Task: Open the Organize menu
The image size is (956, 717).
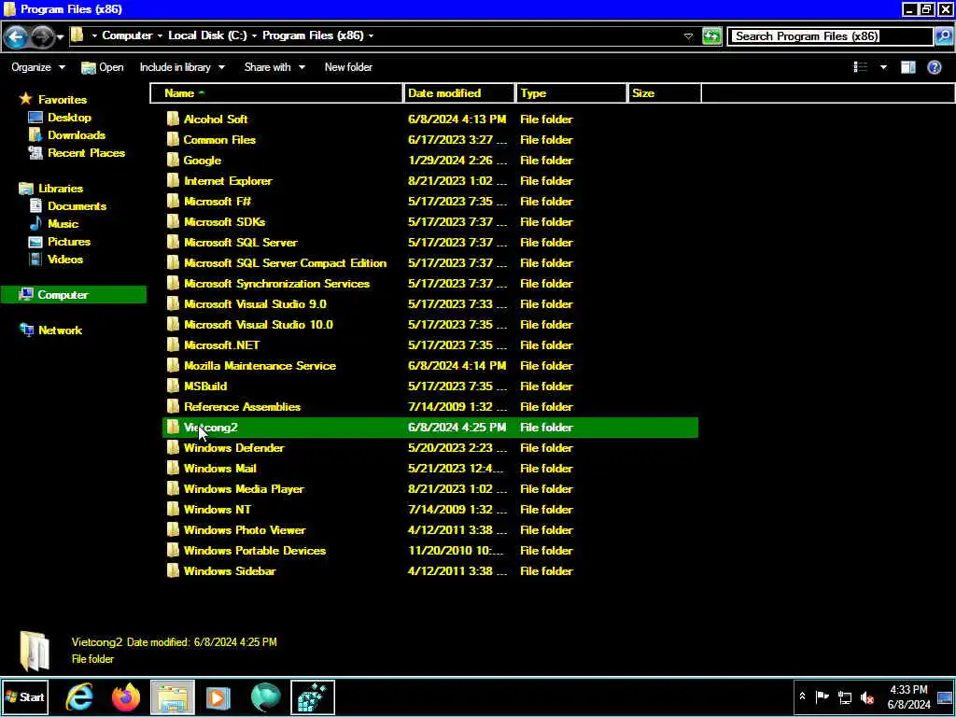Action: pyautogui.click(x=37, y=67)
